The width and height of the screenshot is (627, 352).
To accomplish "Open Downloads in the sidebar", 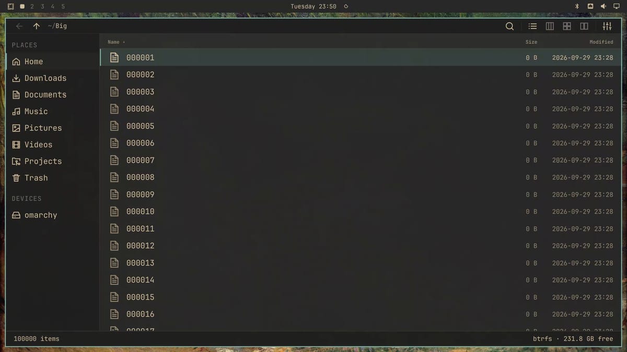I will click(x=52, y=78).
